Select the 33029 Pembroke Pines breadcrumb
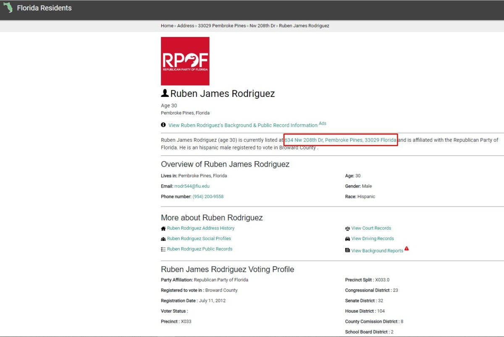 point(222,26)
